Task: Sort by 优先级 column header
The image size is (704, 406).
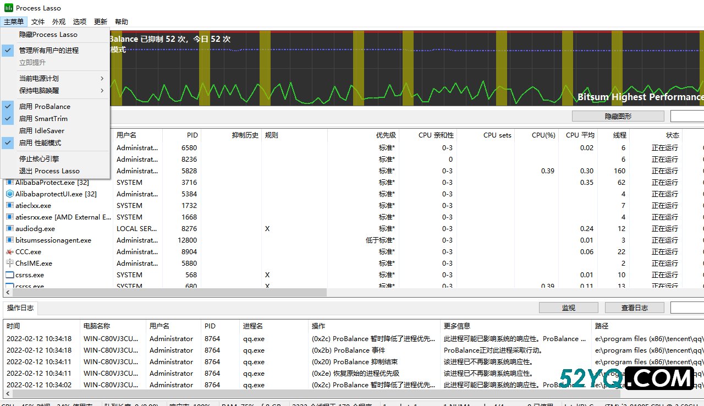Action: pyautogui.click(x=363, y=135)
